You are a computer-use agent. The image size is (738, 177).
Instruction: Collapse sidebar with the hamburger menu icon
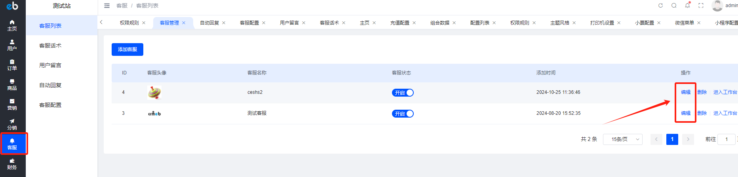(x=107, y=6)
